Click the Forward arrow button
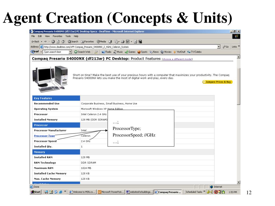This screenshot has width=275, height=206. pos(45,42)
